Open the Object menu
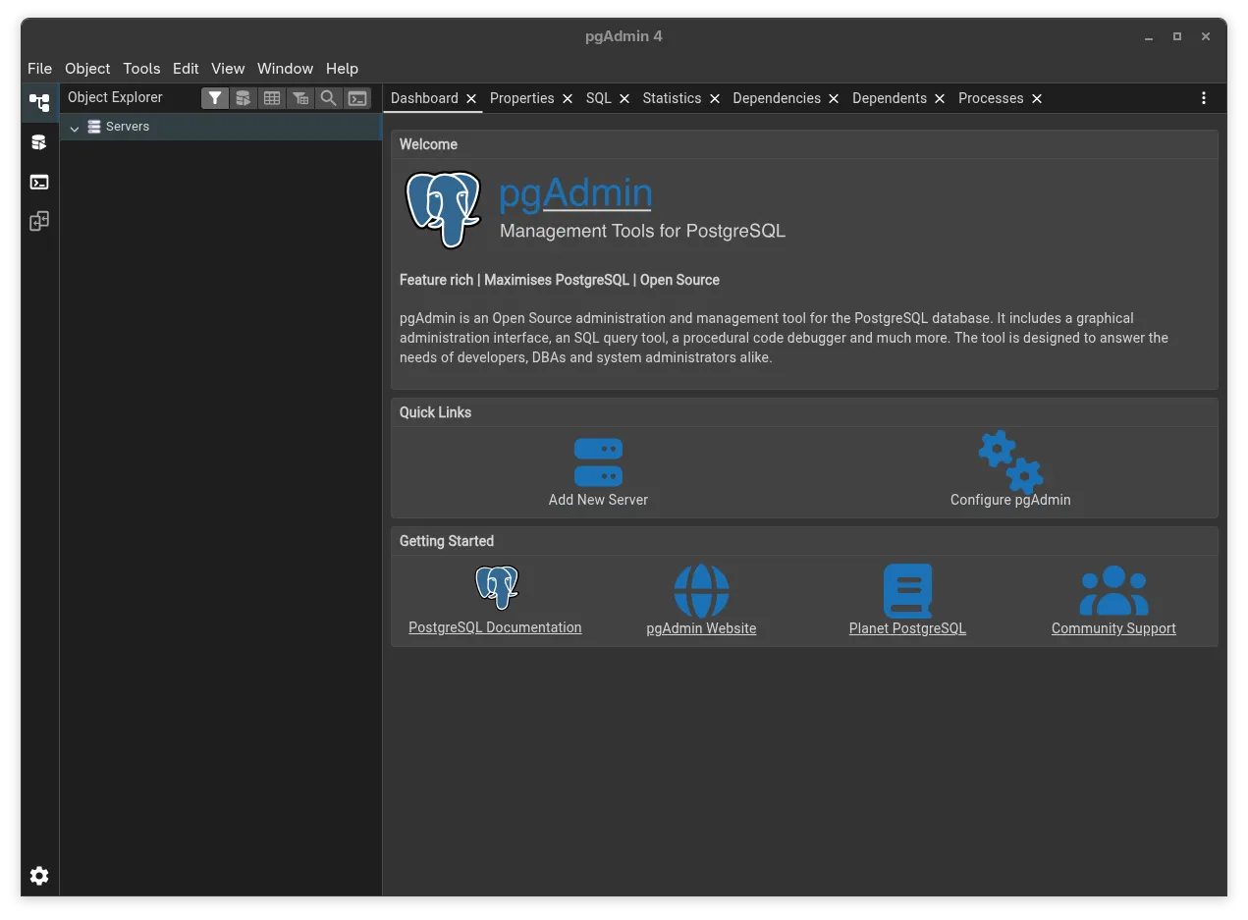Image resolution: width=1248 pixels, height=920 pixels. [87, 69]
